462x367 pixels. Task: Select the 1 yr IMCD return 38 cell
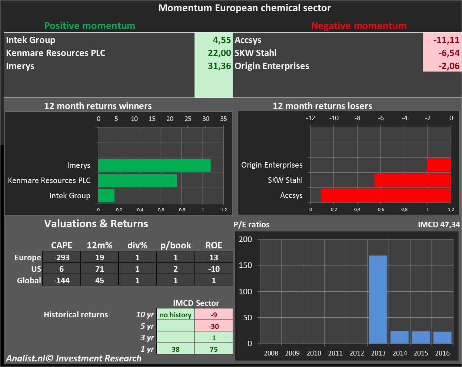pos(176,349)
